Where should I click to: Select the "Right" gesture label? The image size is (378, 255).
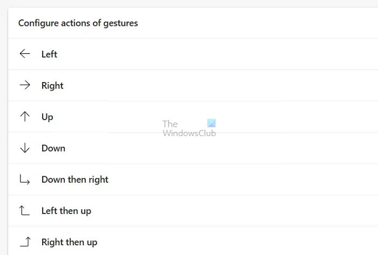52,85
